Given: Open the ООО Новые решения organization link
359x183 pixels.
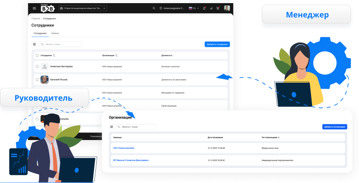Looking at the screenshot, I should click(124, 148).
